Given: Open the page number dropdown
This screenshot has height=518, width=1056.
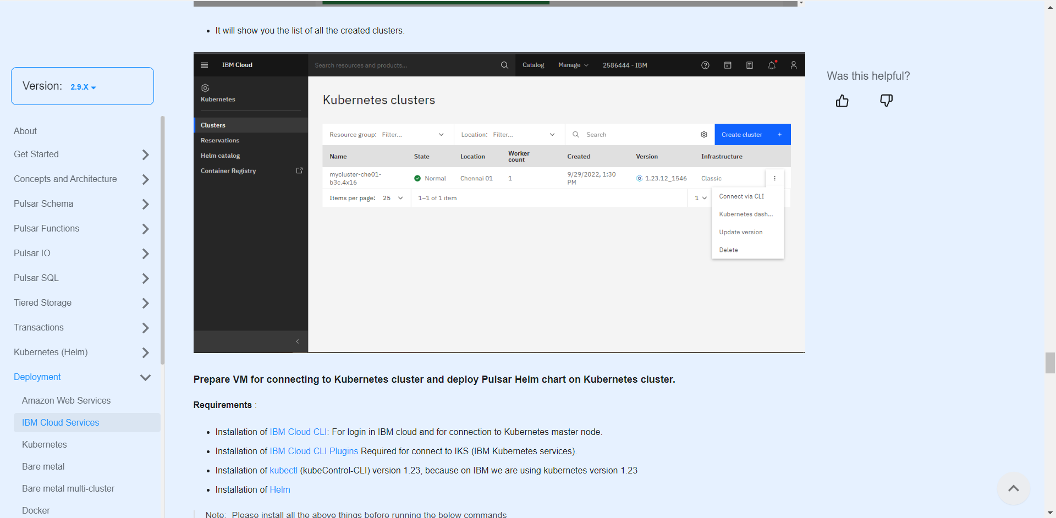Looking at the screenshot, I should click(x=700, y=198).
